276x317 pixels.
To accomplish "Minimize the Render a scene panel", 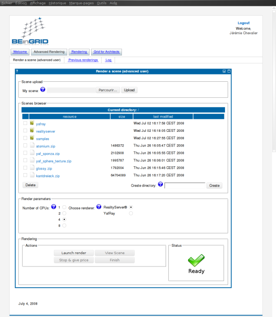I will [224, 72].
